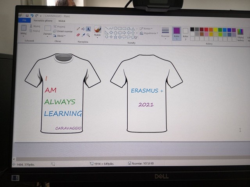Image resolution: width=250 pixels, height=187 pixels.
Task: Choose the Six-point star shape
Action: [x=120, y=37]
